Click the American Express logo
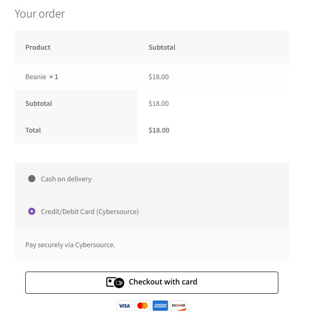Viewport: 311px width, 319px height. click(160, 306)
